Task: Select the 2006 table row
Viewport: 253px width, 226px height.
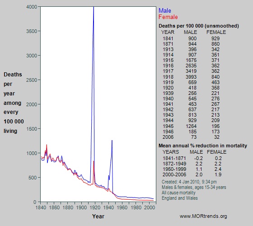Action: click(x=191, y=137)
